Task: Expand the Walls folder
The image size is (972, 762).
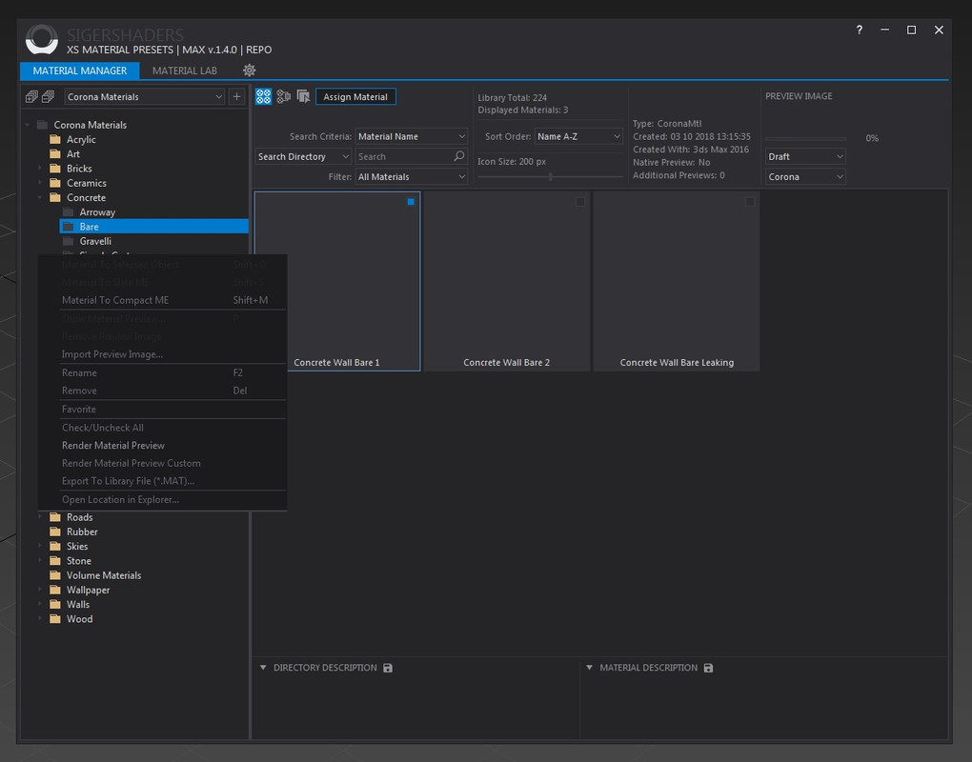Action: (40, 604)
